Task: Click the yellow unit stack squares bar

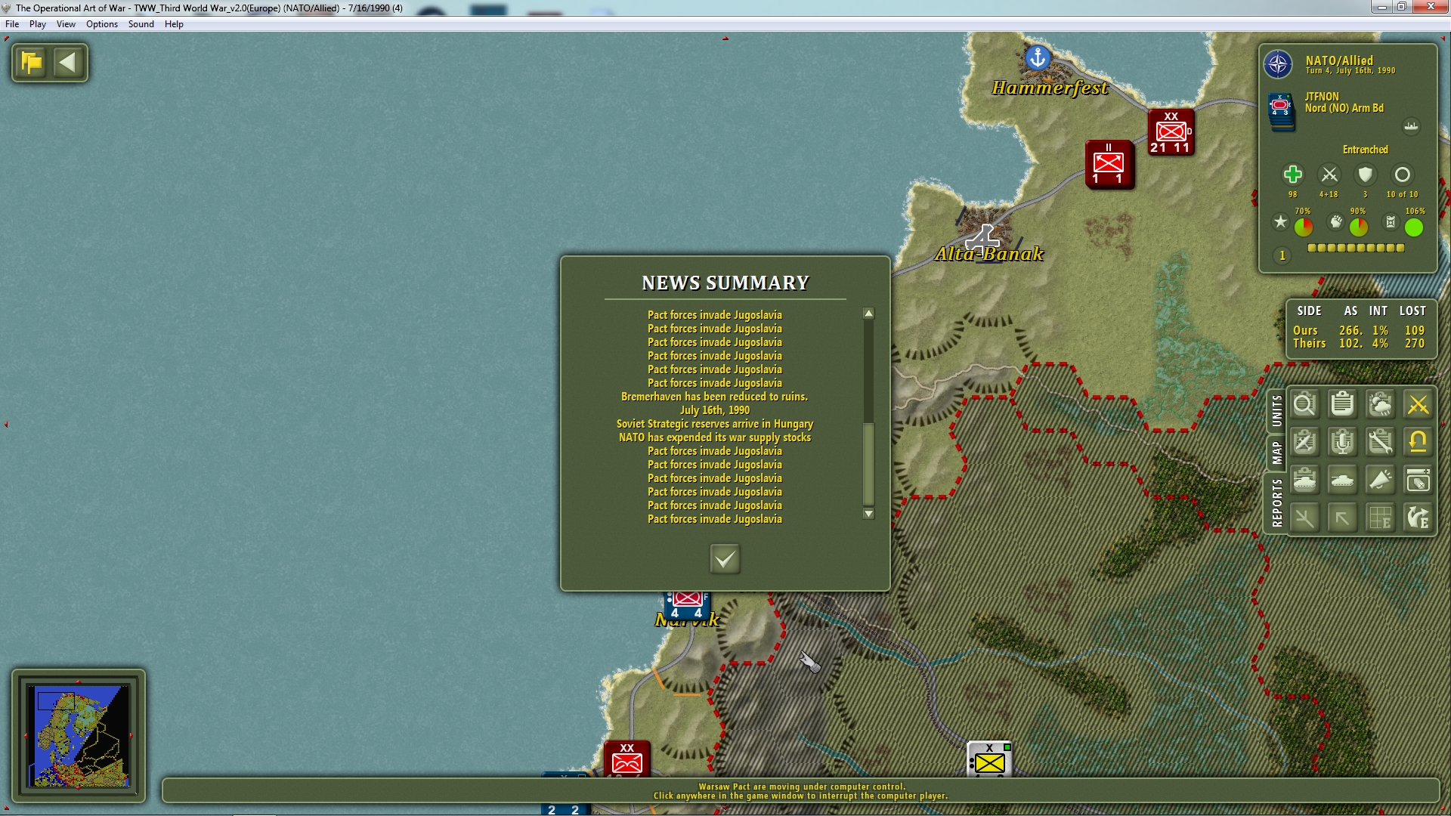Action: pyautogui.click(x=1356, y=248)
